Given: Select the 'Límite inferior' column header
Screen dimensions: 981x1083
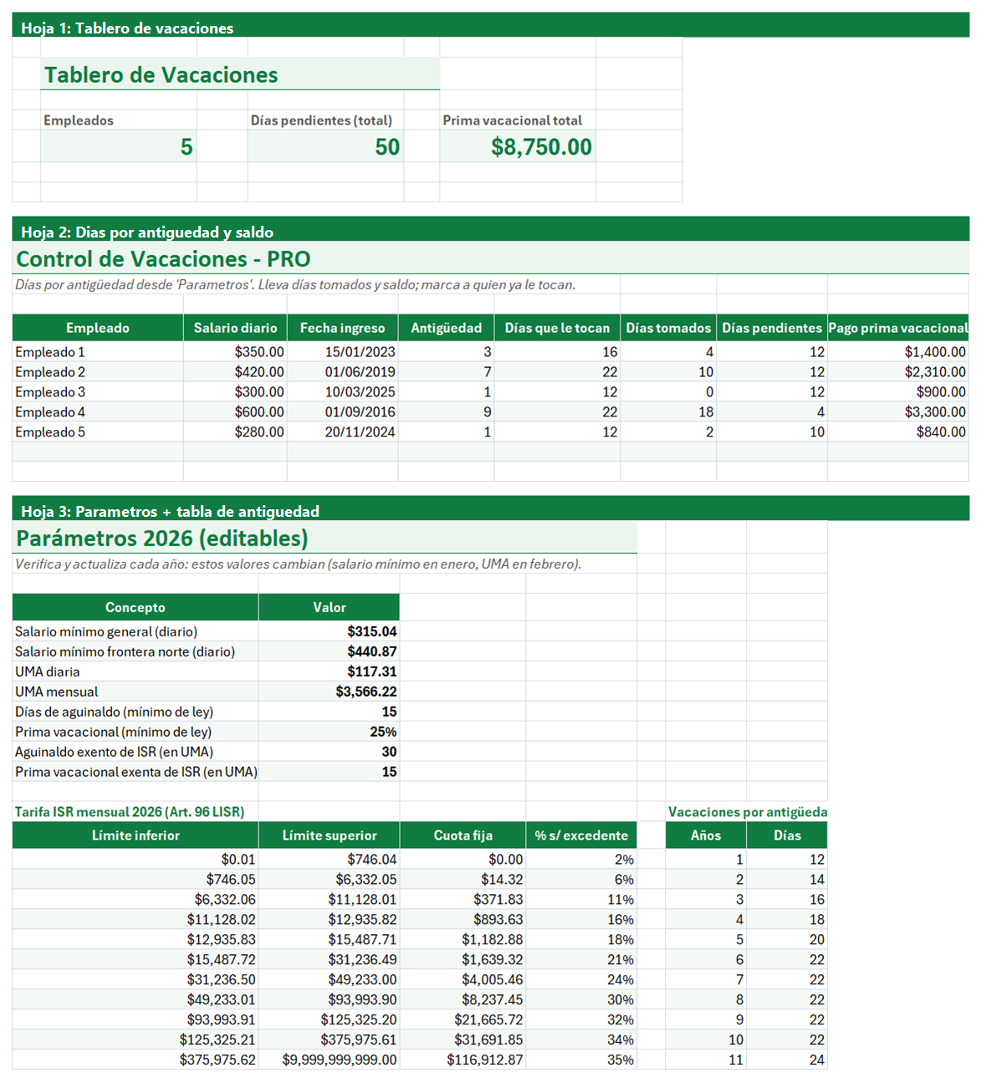Looking at the screenshot, I should click(135, 835).
